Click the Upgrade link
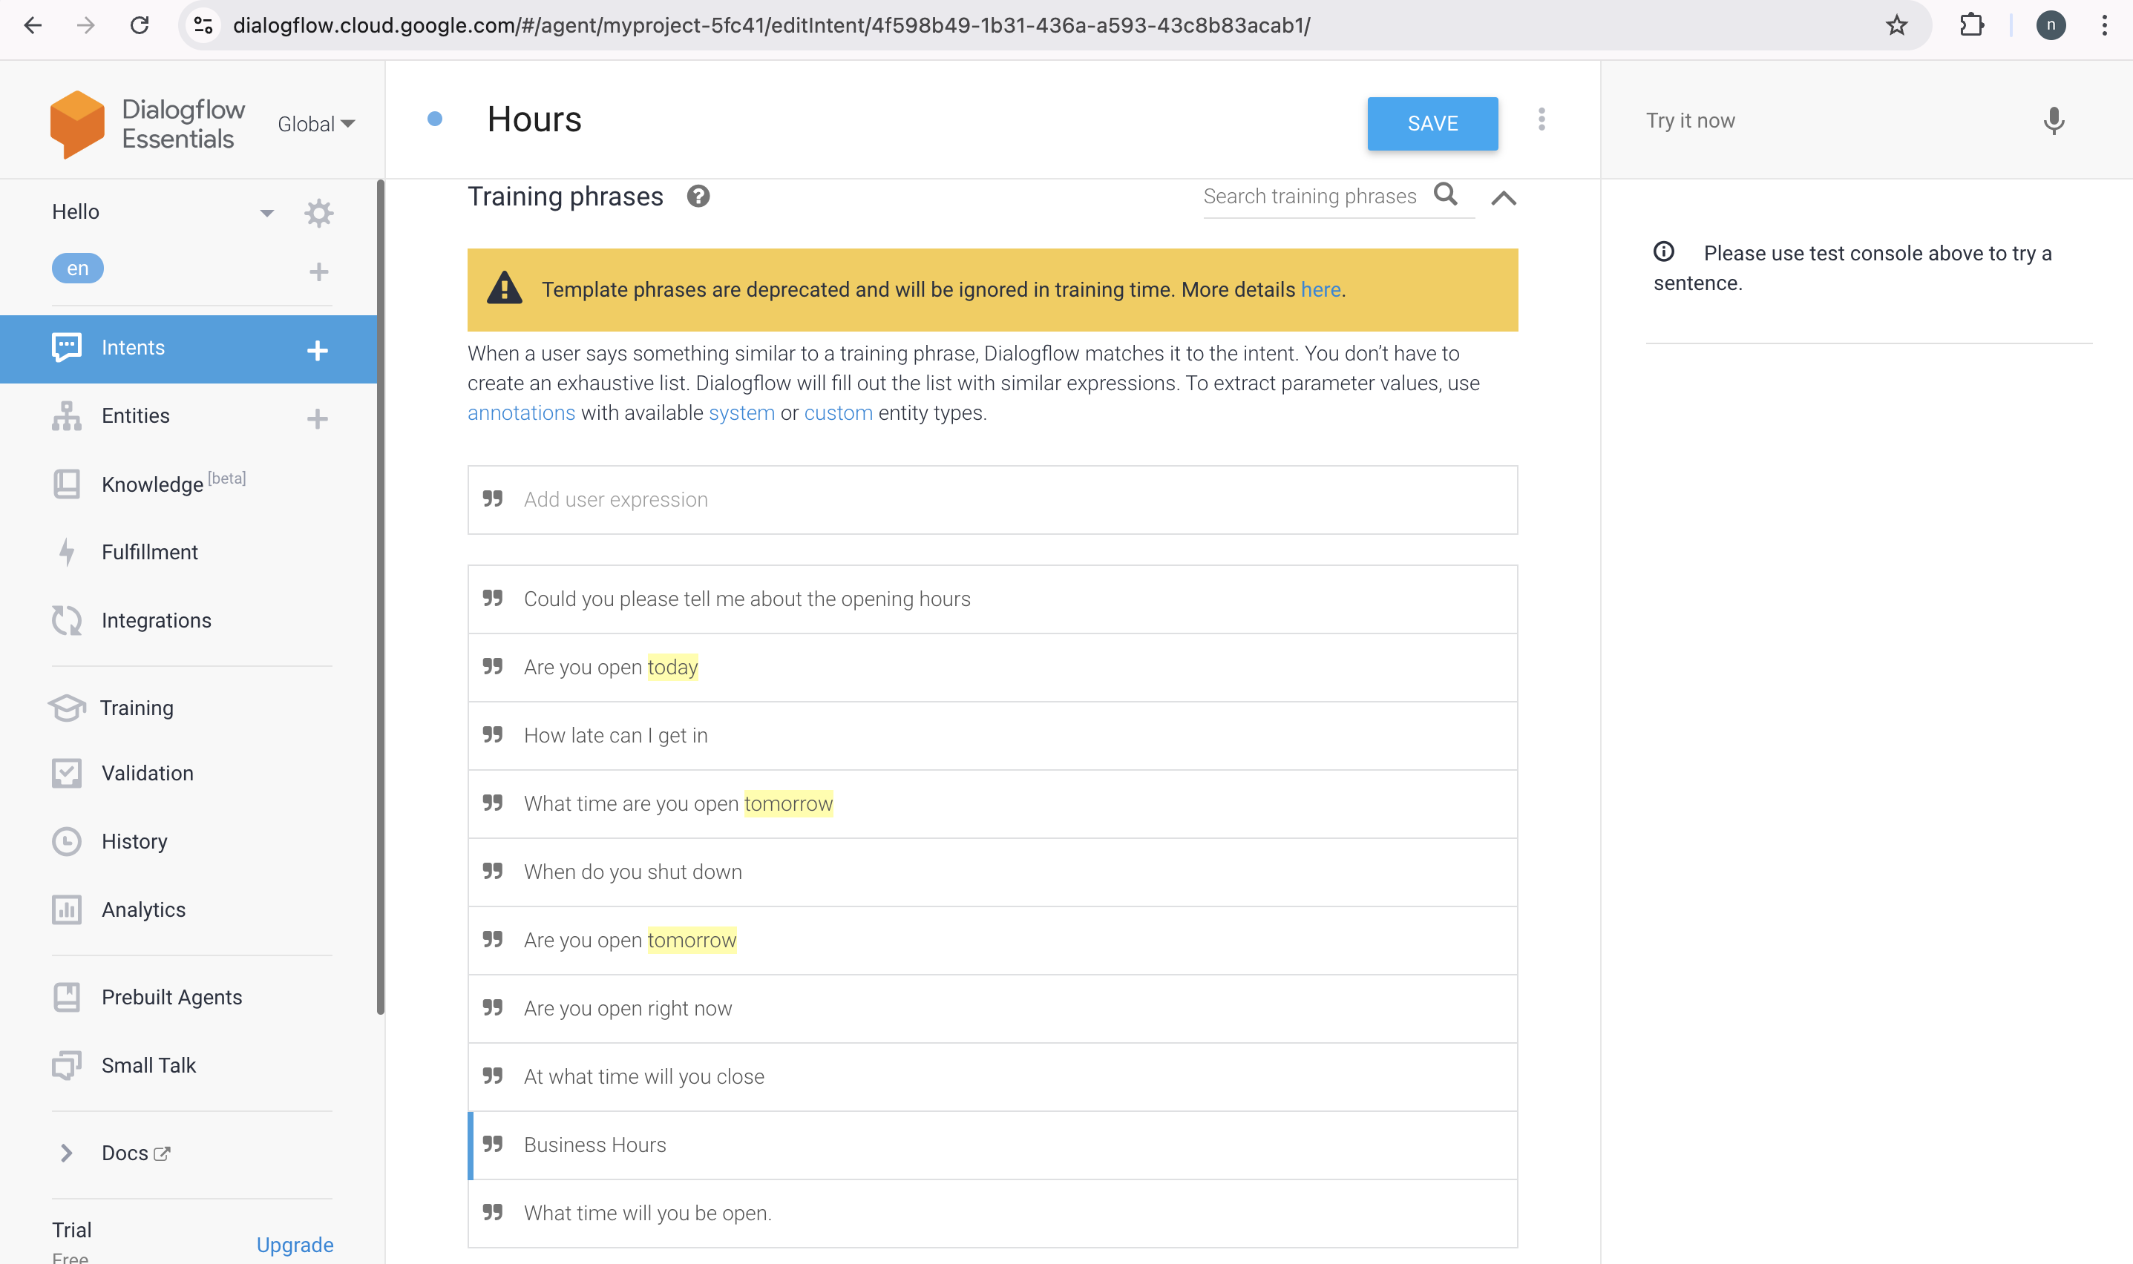The height and width of the screenshot is (1264, 2133). (294, 1245)
